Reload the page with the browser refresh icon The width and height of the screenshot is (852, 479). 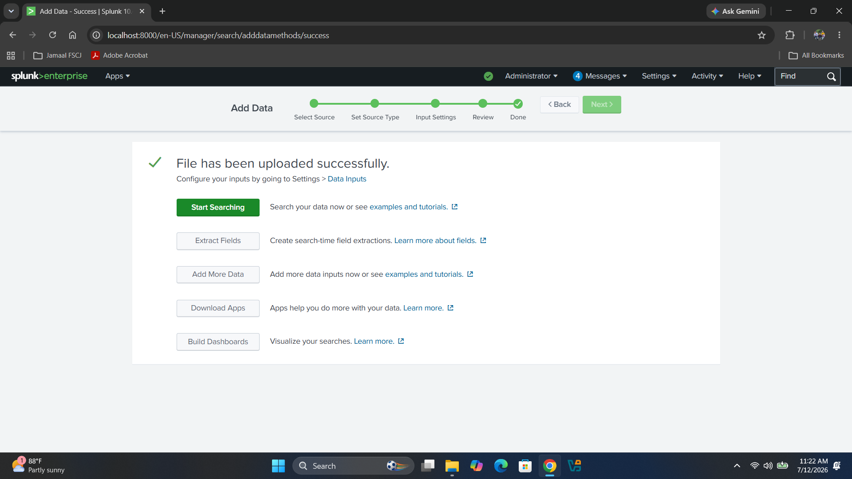click(52, 35)
